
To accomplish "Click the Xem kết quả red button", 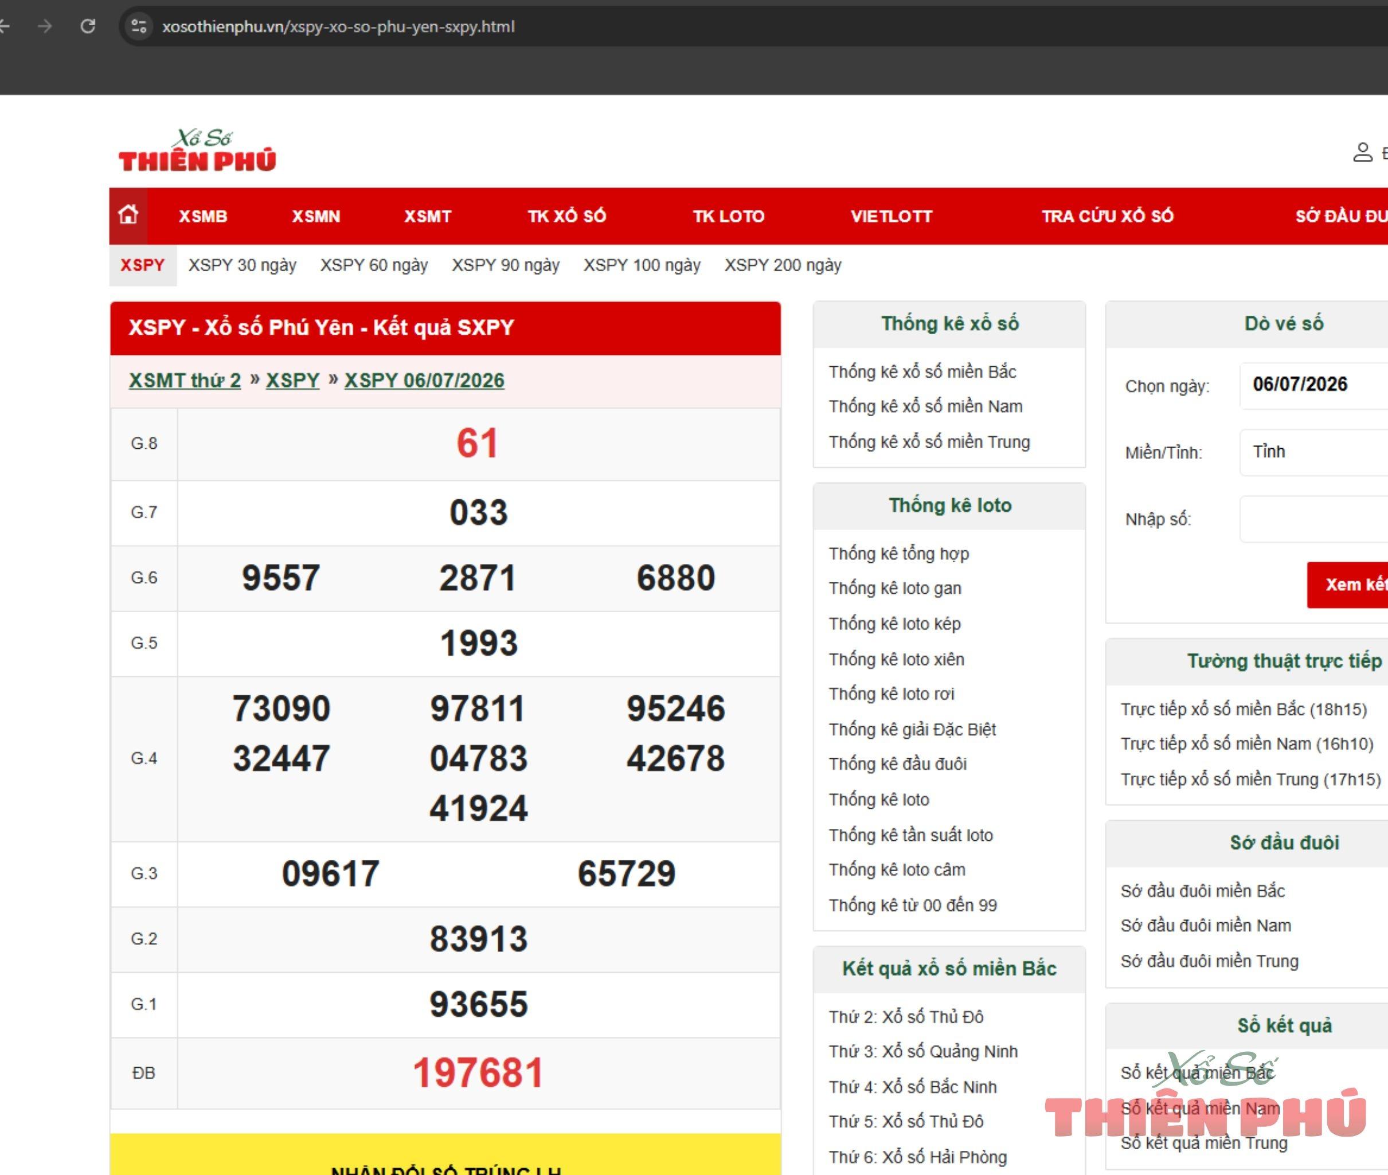I will (x=1347, y=585).
